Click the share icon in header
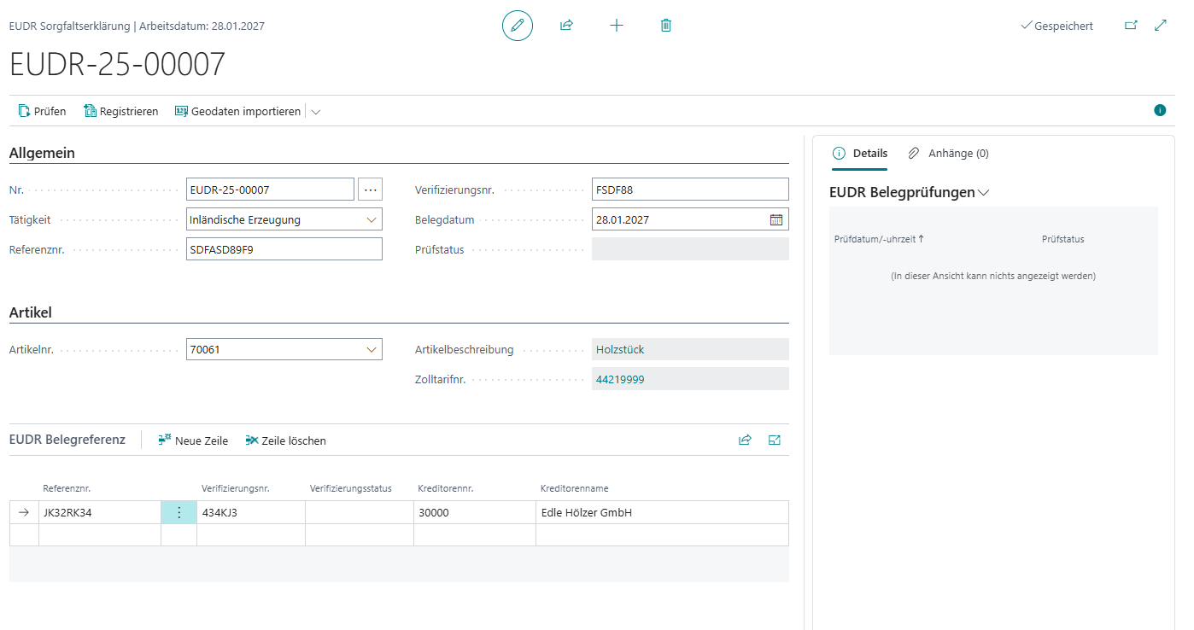This screenshot has height=630, width=1194. (566, 26)
